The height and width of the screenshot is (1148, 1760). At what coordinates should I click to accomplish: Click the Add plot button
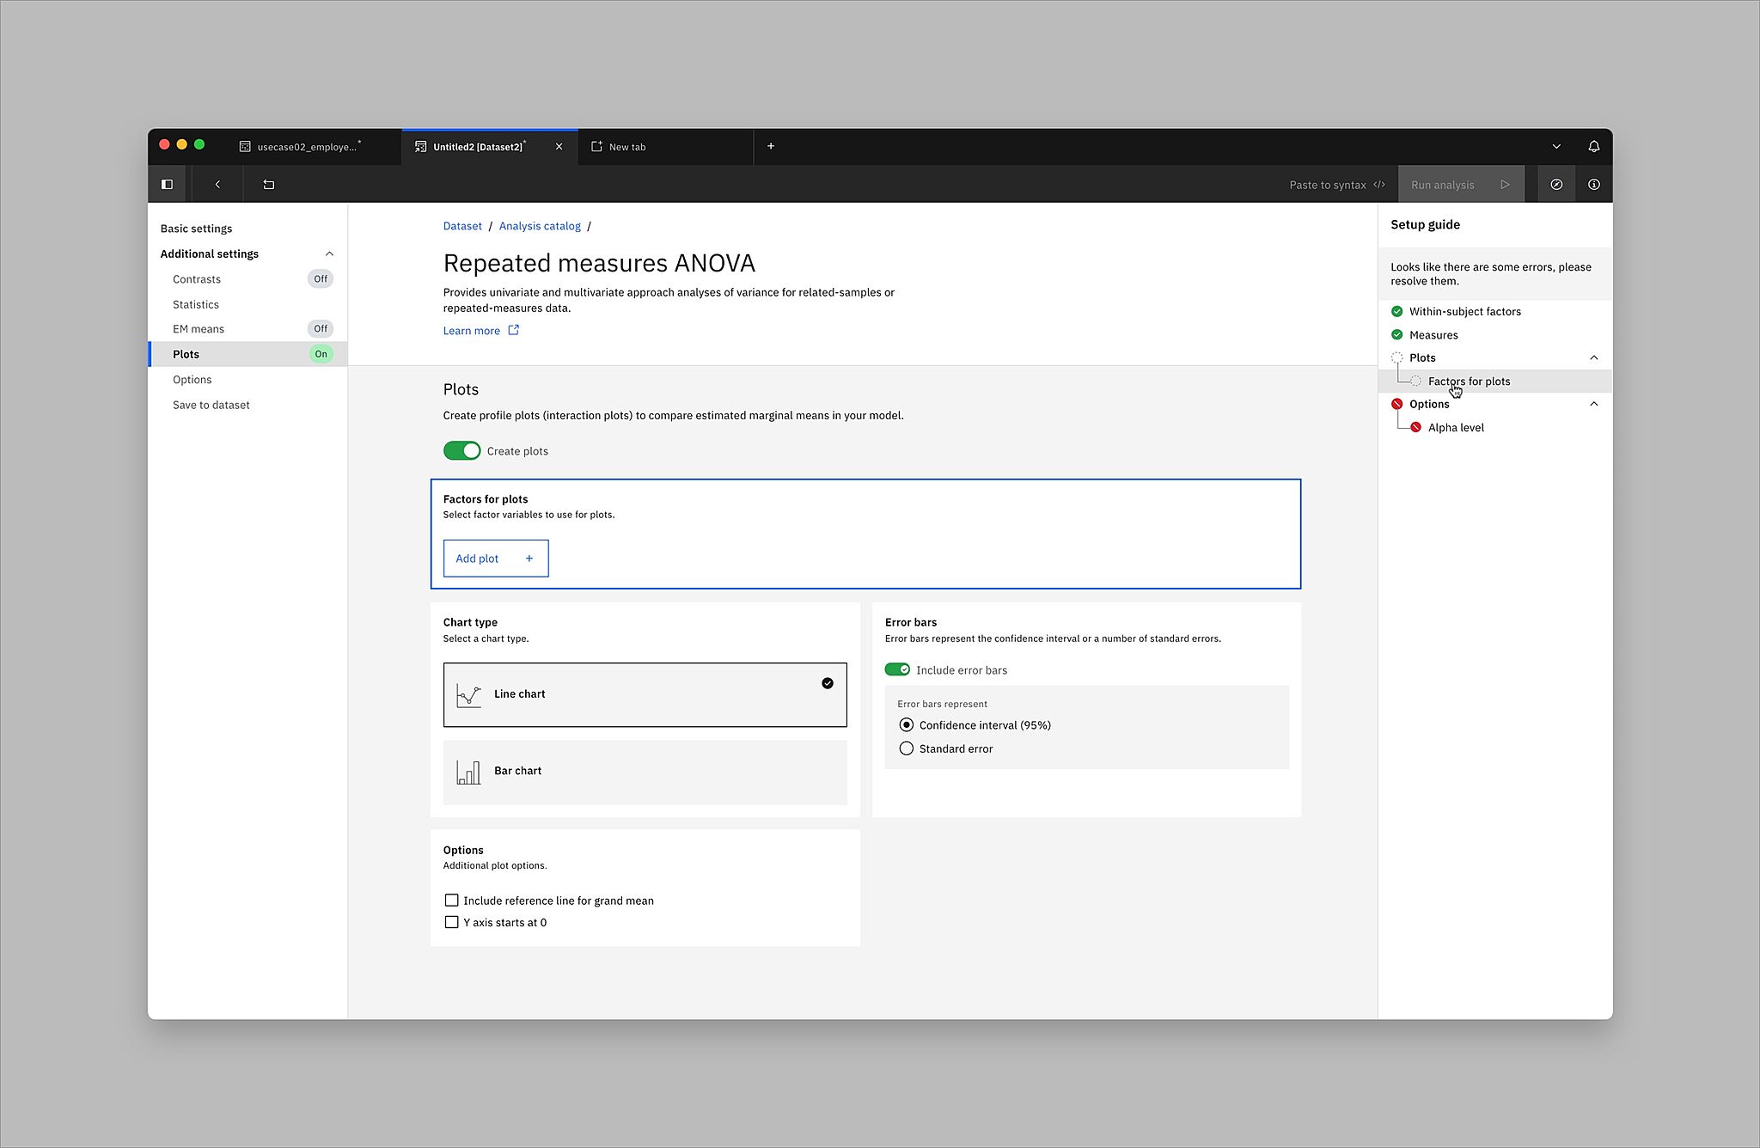tap(495, 559)
